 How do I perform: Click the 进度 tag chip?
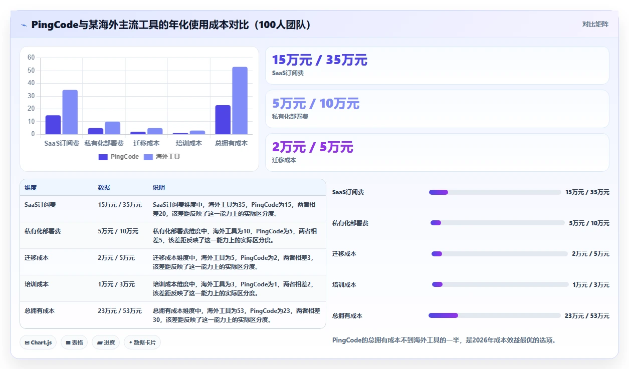106,342
